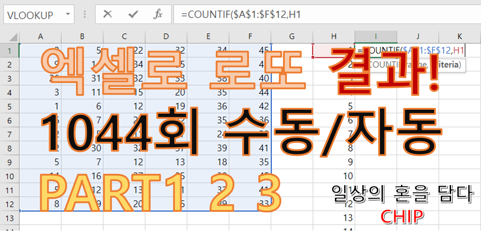Open the Name Box dropdown arrow

(x=68, y=14)
